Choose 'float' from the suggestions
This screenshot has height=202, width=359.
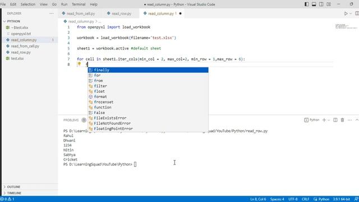coord(148,91)
